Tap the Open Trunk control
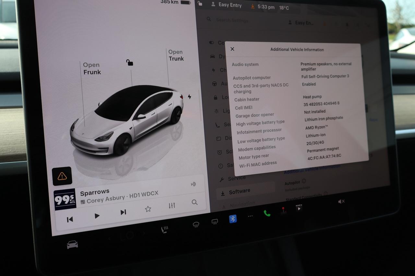This screenshot has width=415, height=276. (x=176, y=55)
